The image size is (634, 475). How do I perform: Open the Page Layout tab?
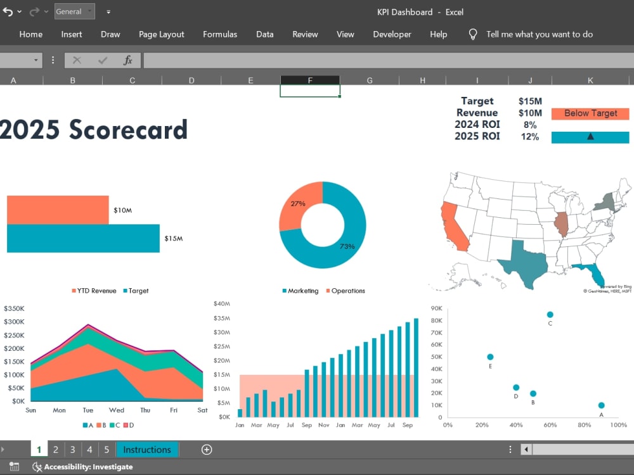coord(161,34)
